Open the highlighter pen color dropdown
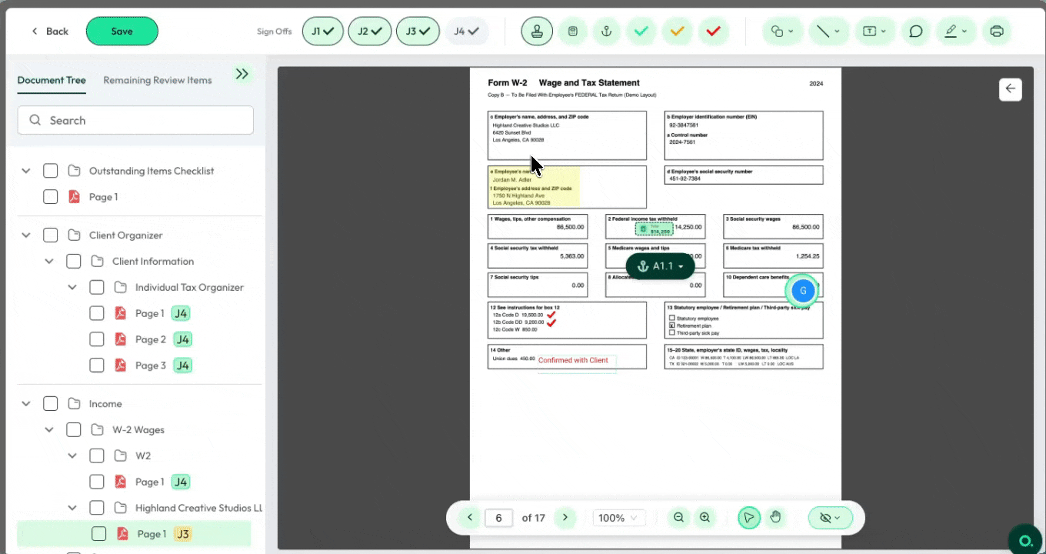The image size is (1046, 554). pyautogui.click(x=957, y=32)
